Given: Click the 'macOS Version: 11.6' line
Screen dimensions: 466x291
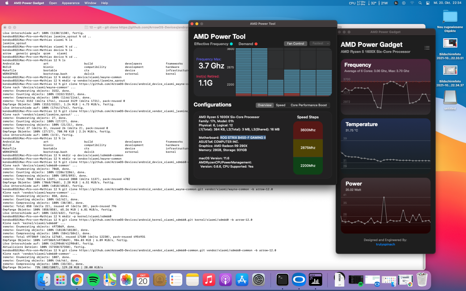Looking at the screenshot, I should coord(214,158).
